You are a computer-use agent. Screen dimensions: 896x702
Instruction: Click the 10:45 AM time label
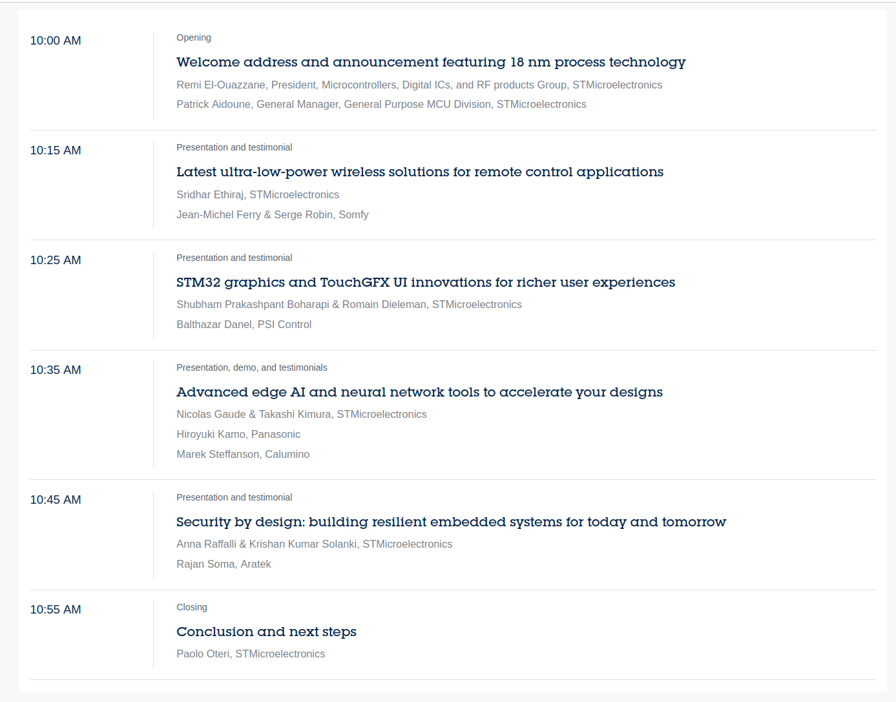[56, 500]
